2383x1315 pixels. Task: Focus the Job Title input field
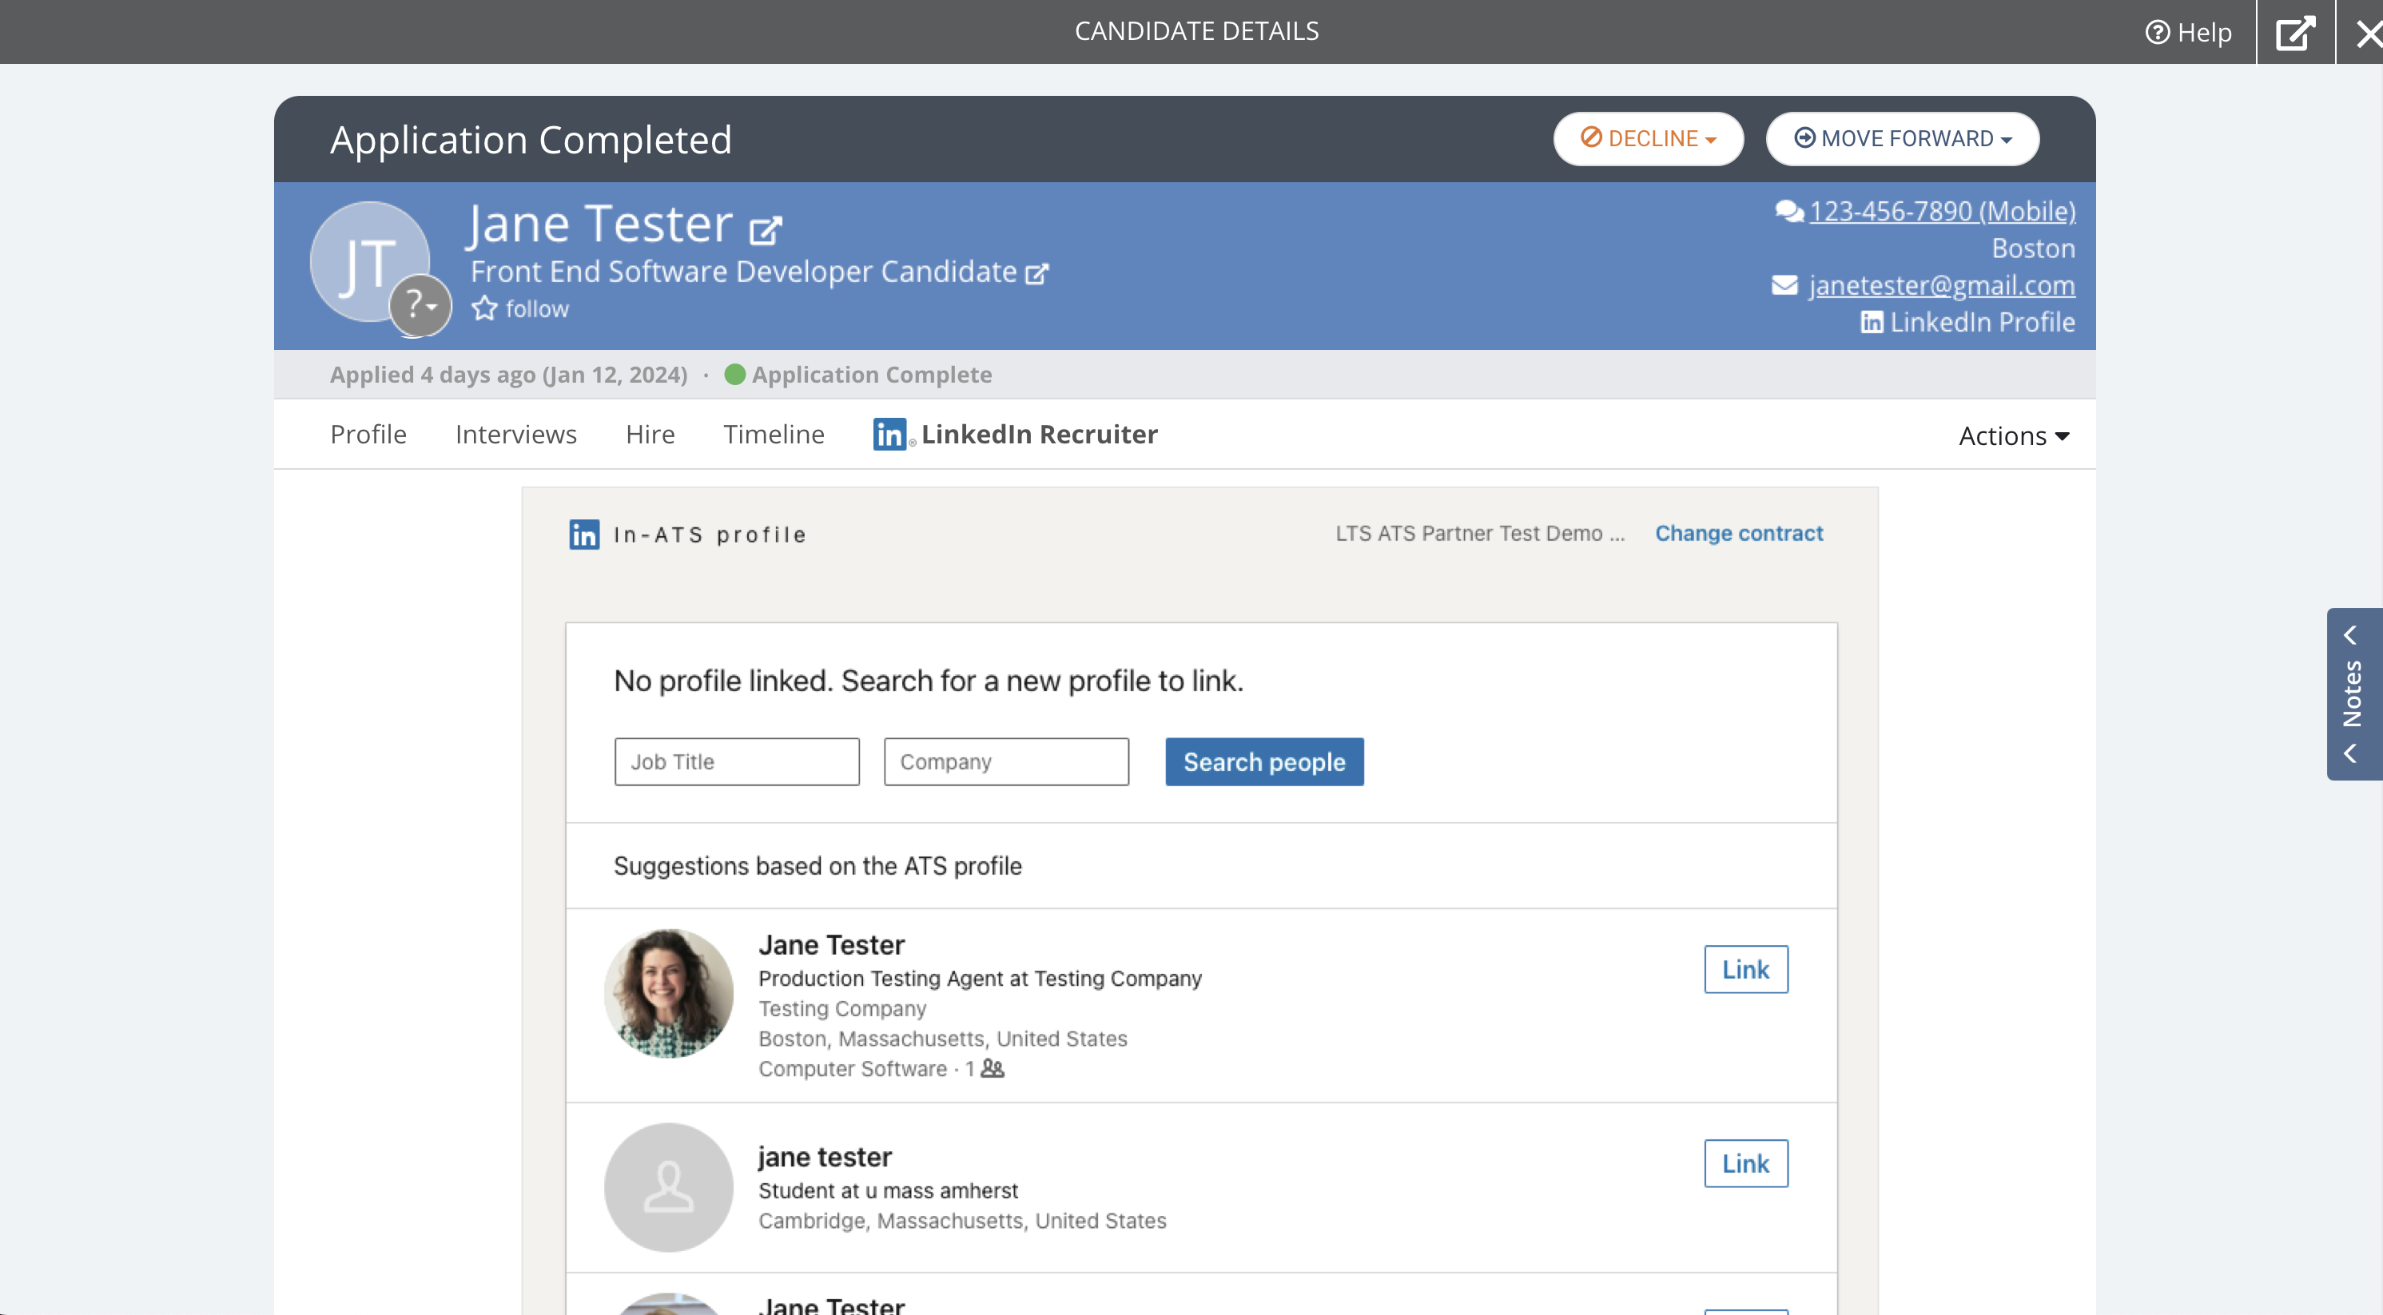click(736, 762)
